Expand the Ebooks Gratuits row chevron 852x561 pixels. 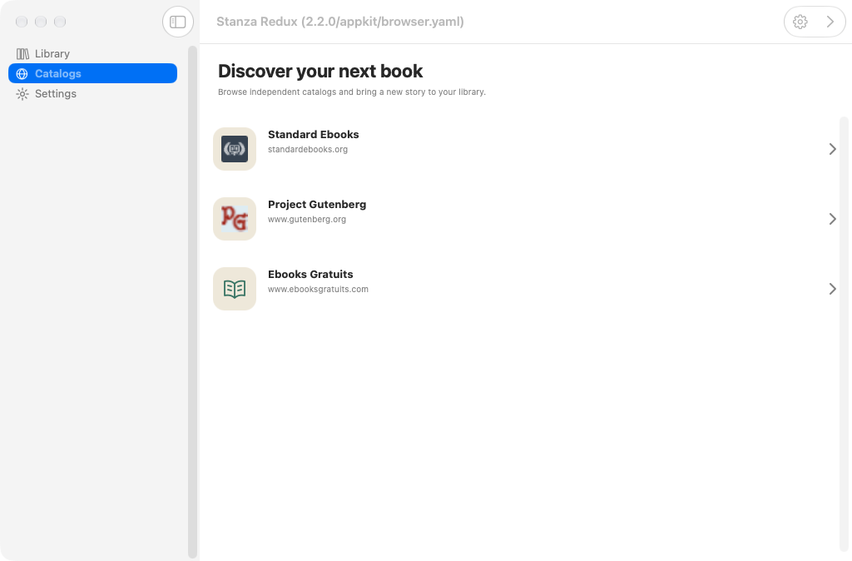click(x=832, y=289)
